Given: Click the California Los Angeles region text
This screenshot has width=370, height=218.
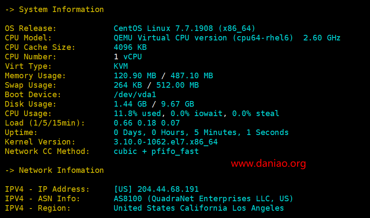Looking at the screenshot, I should tap(232, 208).
